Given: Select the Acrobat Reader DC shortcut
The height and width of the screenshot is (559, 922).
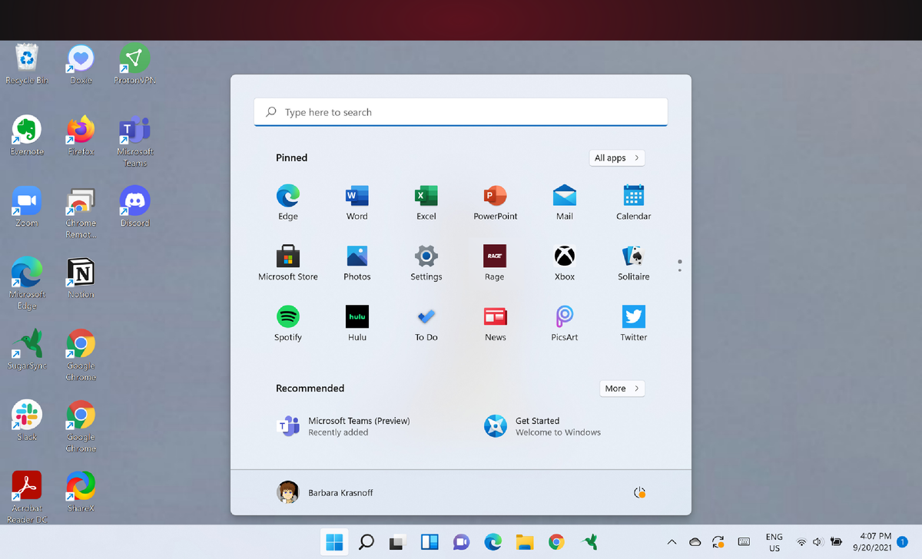Looking at the screenshot, I should [27, 498].
